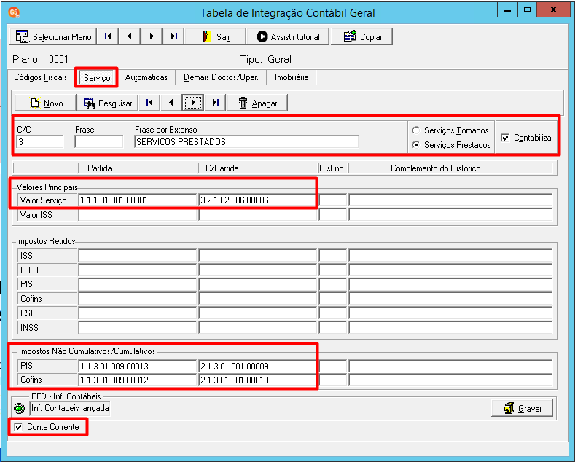The height and width of the screenshot is (462, 575).
Task: Click retained Cofins Partida field
Action: tap(138, 299)
